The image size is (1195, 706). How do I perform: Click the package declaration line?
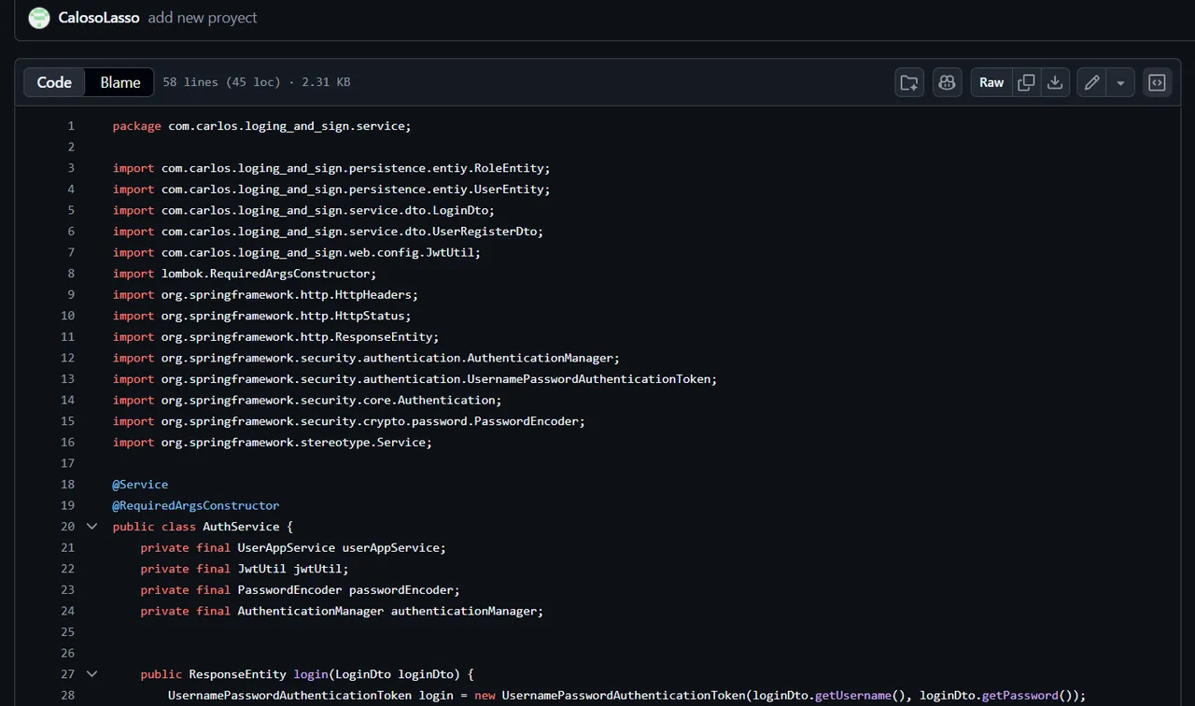click(x=262, y=126)
